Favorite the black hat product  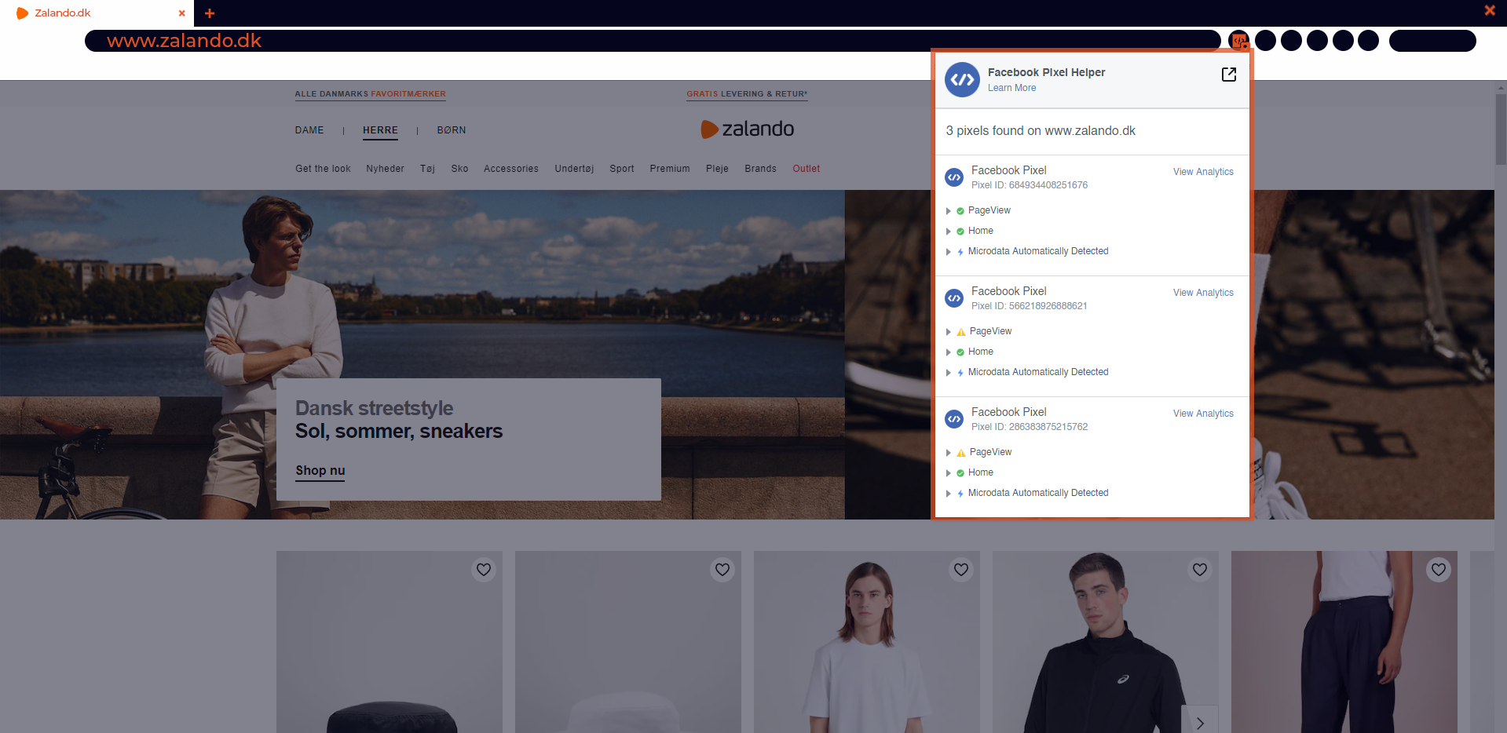[x=484, y=570]
